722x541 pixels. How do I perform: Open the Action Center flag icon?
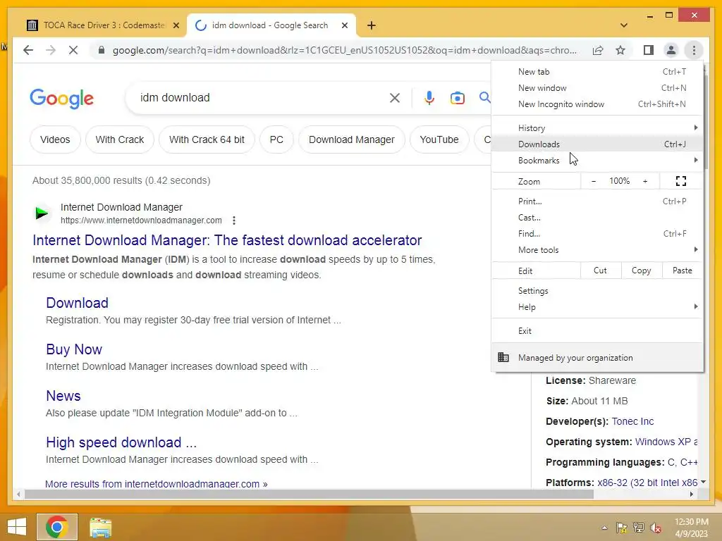(622, 528)
